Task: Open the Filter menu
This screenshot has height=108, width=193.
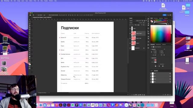Action: (x=35, y=1)
